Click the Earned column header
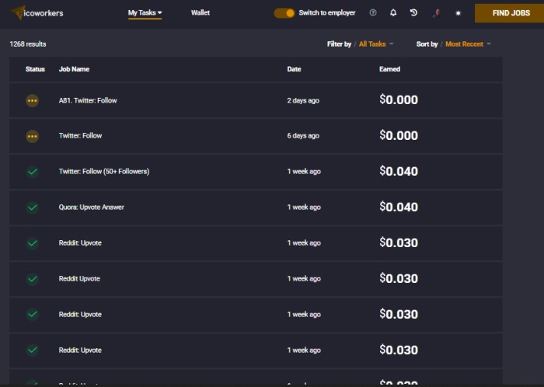 pyautogui.click(x=389, y=69)
